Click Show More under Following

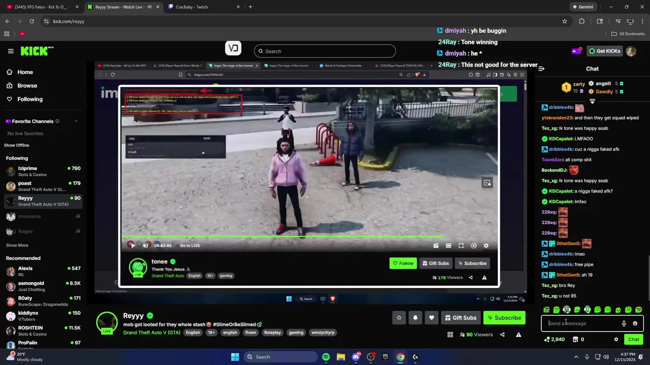(x=17, y=245)
